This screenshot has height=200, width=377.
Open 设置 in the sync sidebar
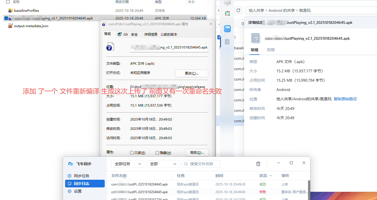click(85, 191)
